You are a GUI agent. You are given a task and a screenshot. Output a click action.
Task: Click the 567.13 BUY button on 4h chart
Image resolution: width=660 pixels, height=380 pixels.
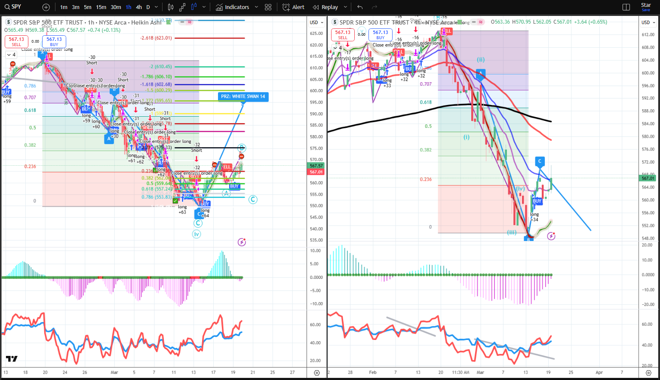(x=381, y=35)
